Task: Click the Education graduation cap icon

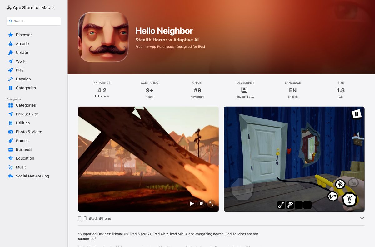Action: click(x=11, y=158)
